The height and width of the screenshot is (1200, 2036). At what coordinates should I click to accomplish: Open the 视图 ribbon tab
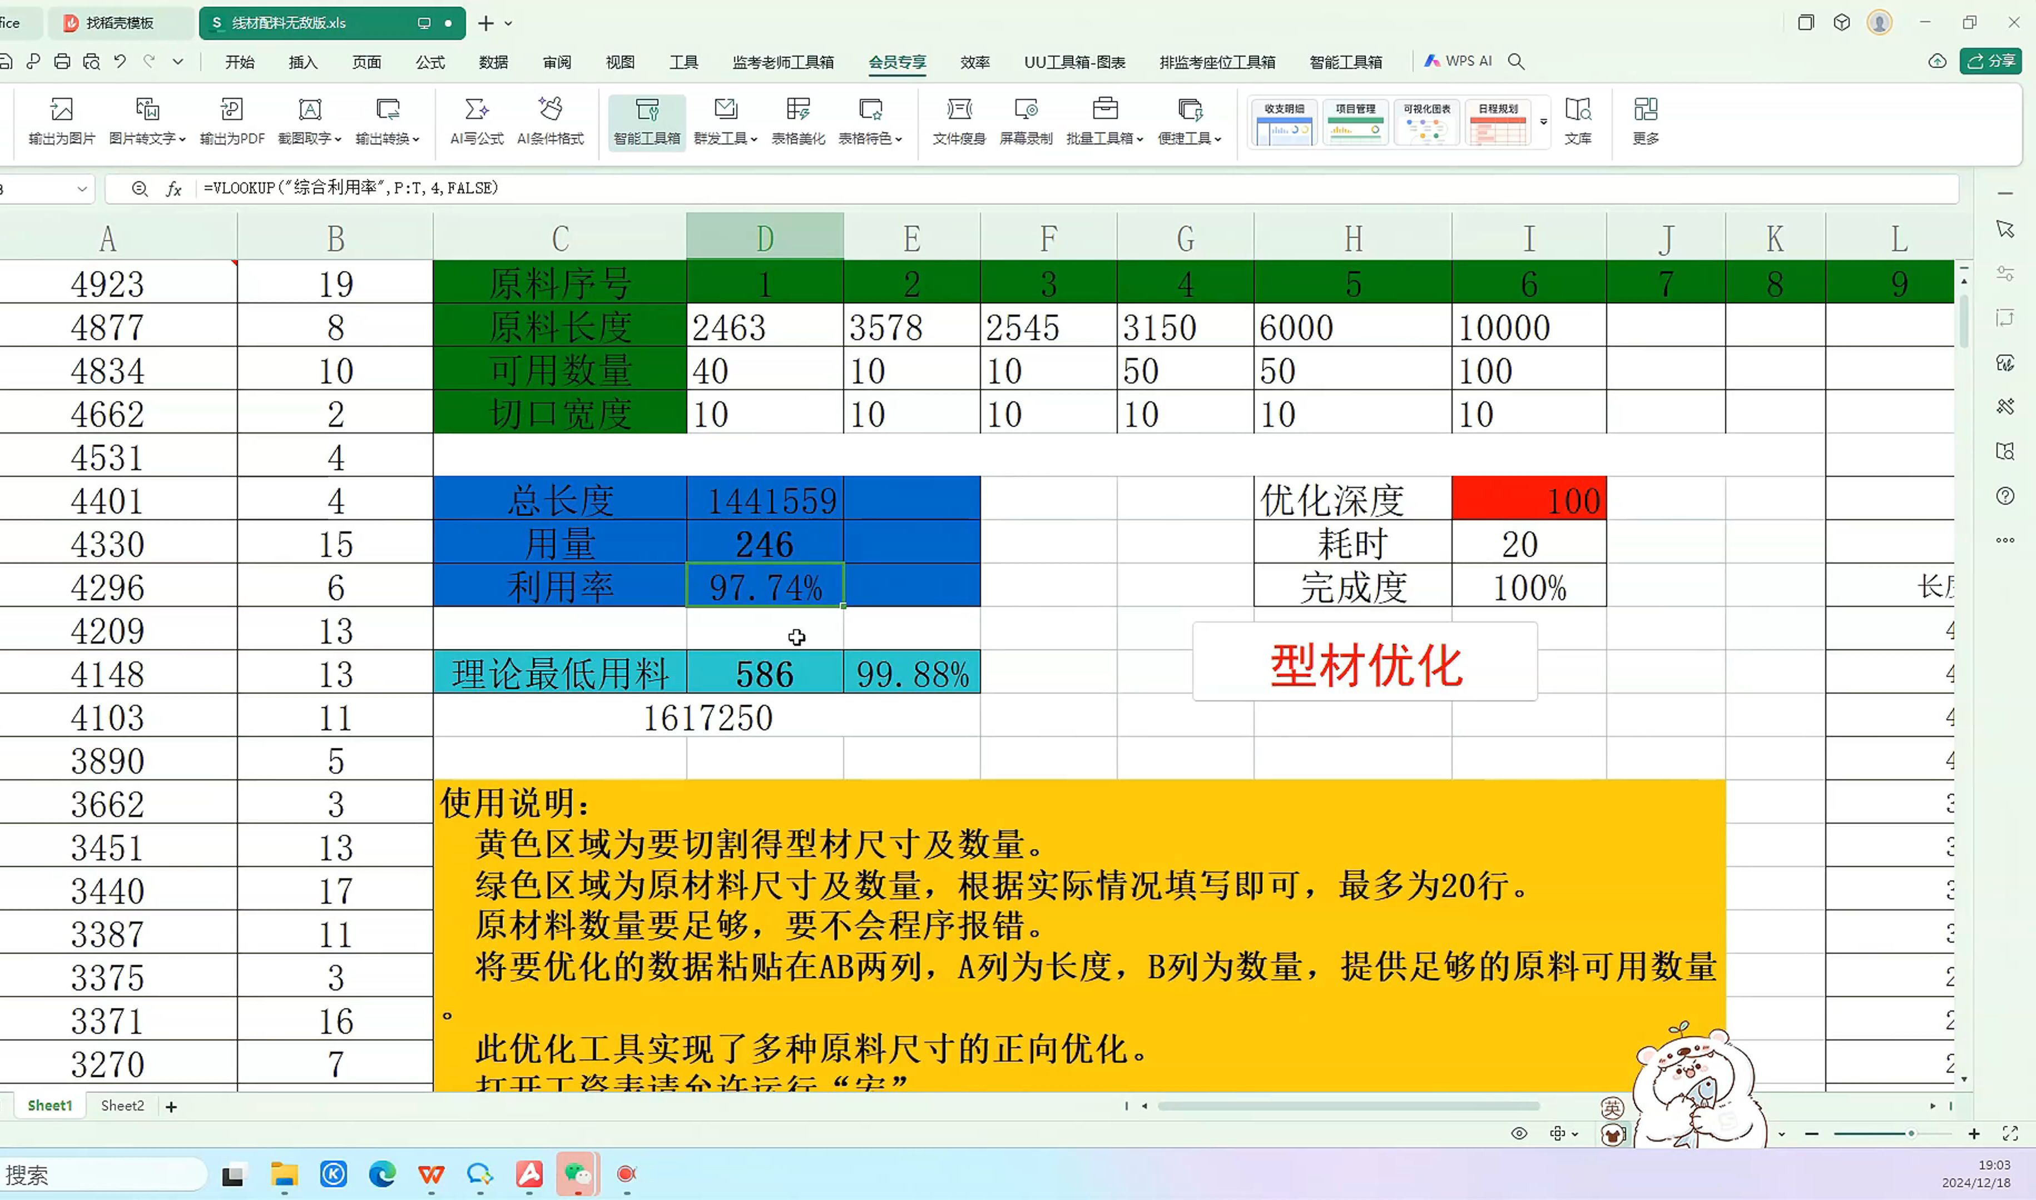point(621,62)
